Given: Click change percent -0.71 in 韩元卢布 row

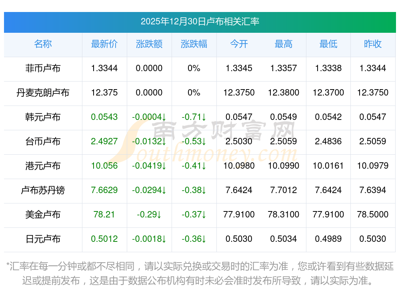Looking at the screenshot, I should (194, 117).
